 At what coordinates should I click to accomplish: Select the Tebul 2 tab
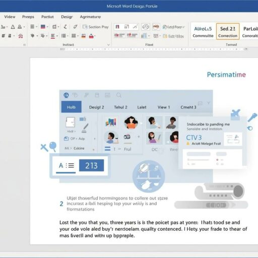pos(120,107)
